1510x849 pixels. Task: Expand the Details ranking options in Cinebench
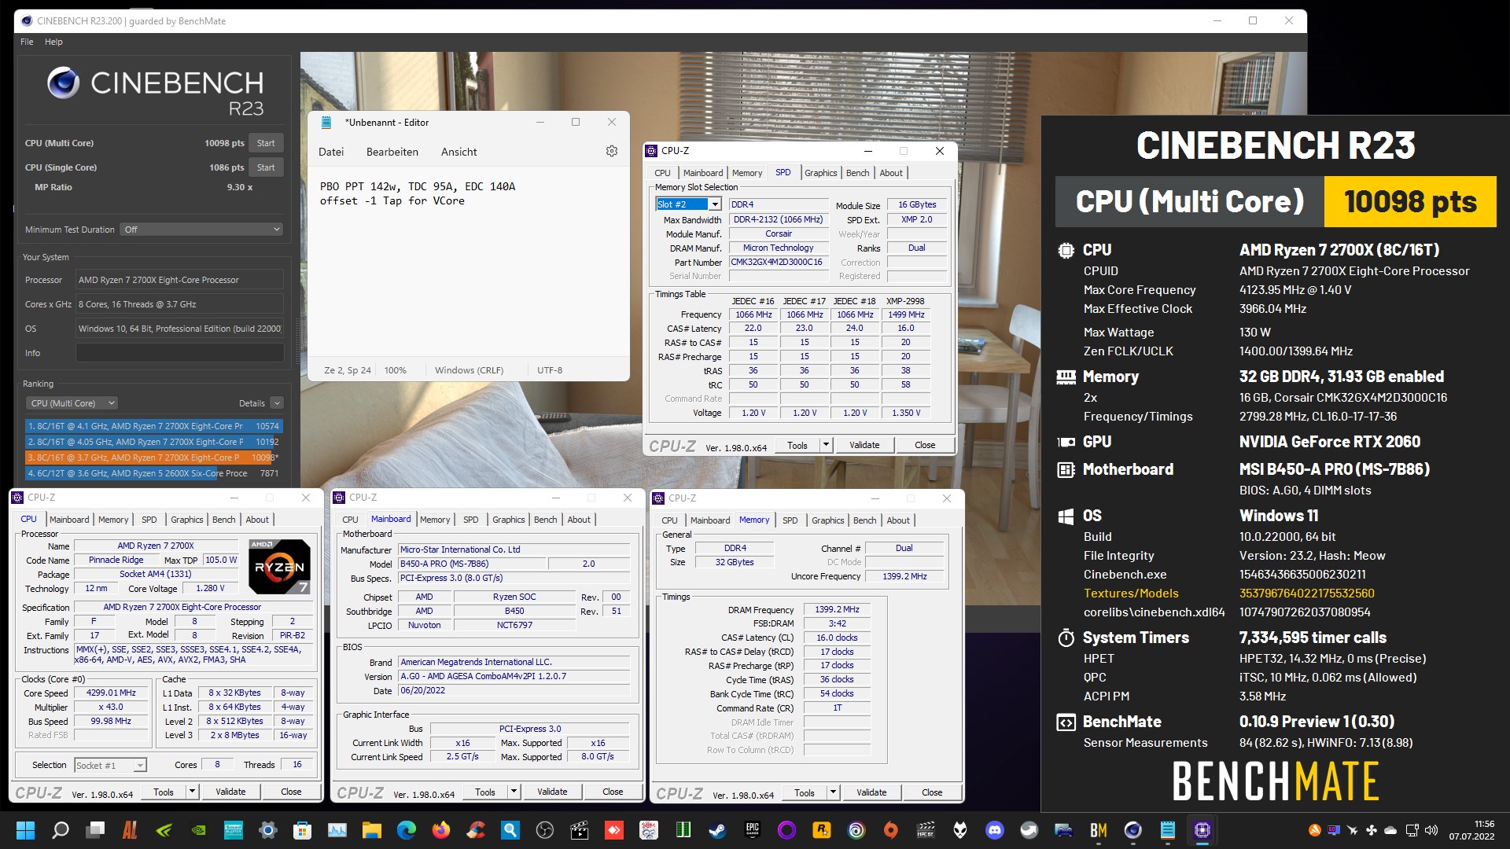[x=274, y=403]
